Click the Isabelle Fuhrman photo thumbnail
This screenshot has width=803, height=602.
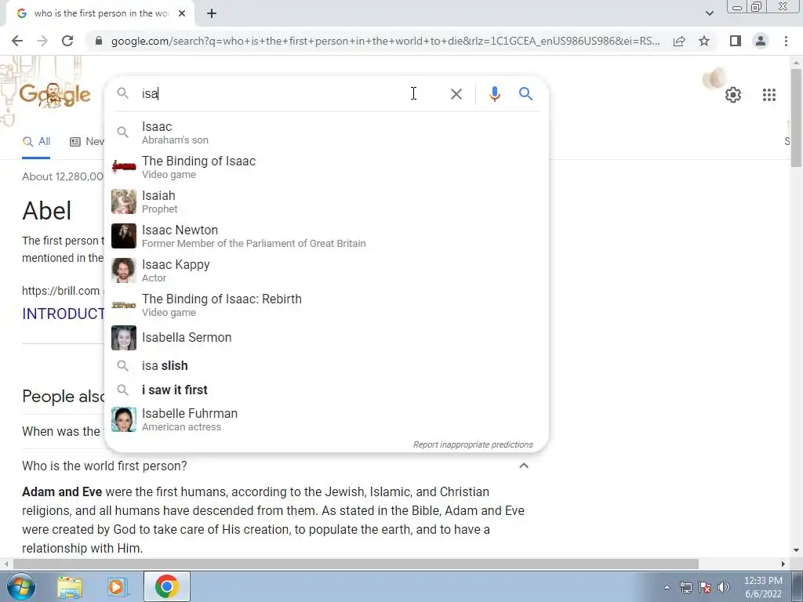pyautogui.click(x=124, y=419)
